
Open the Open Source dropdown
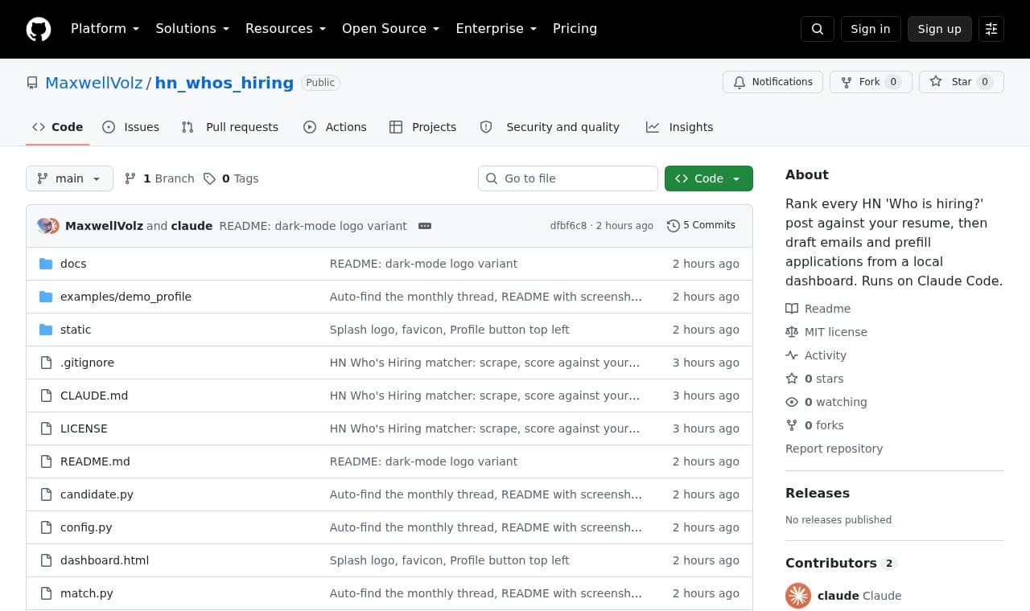pos(391,29)
